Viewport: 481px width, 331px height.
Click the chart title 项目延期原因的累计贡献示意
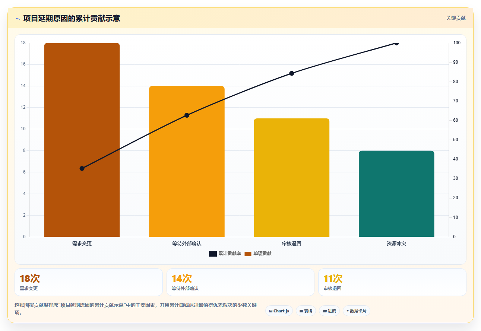(x=72, y=18)
